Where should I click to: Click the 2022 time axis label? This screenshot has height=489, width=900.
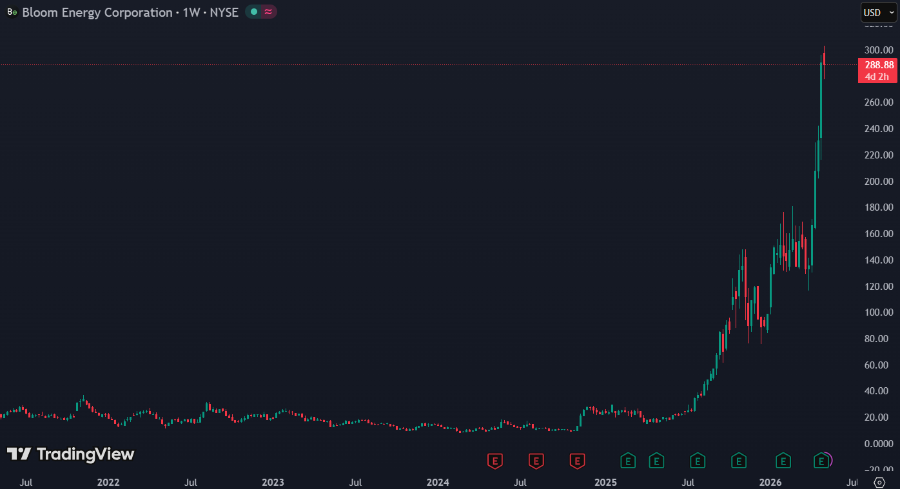pyautogui.click(x=108, y=483)
